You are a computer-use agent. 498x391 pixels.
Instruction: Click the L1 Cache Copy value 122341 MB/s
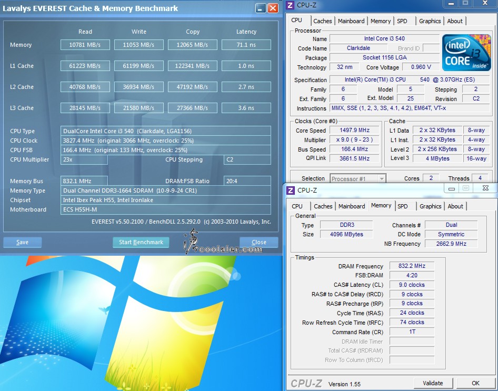(193, 66)
